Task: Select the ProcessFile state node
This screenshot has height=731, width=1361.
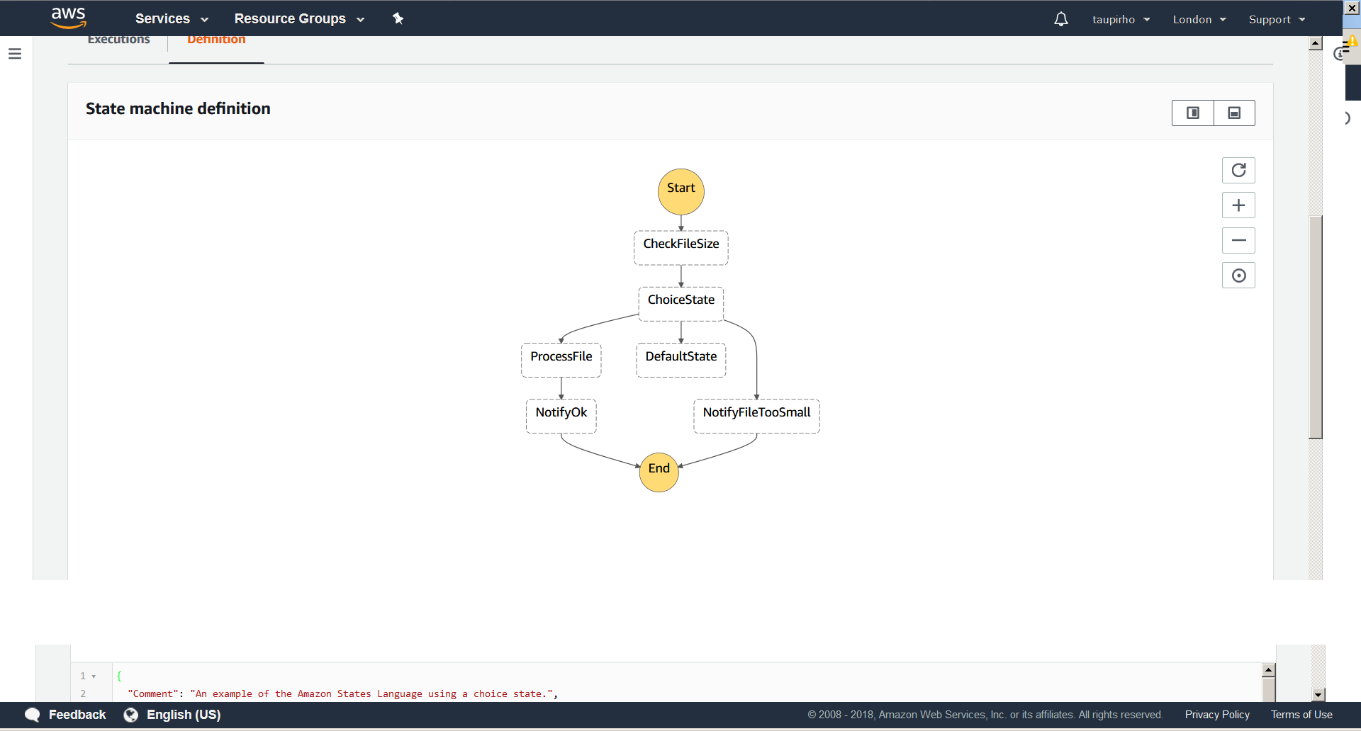Action: point(561,360)
